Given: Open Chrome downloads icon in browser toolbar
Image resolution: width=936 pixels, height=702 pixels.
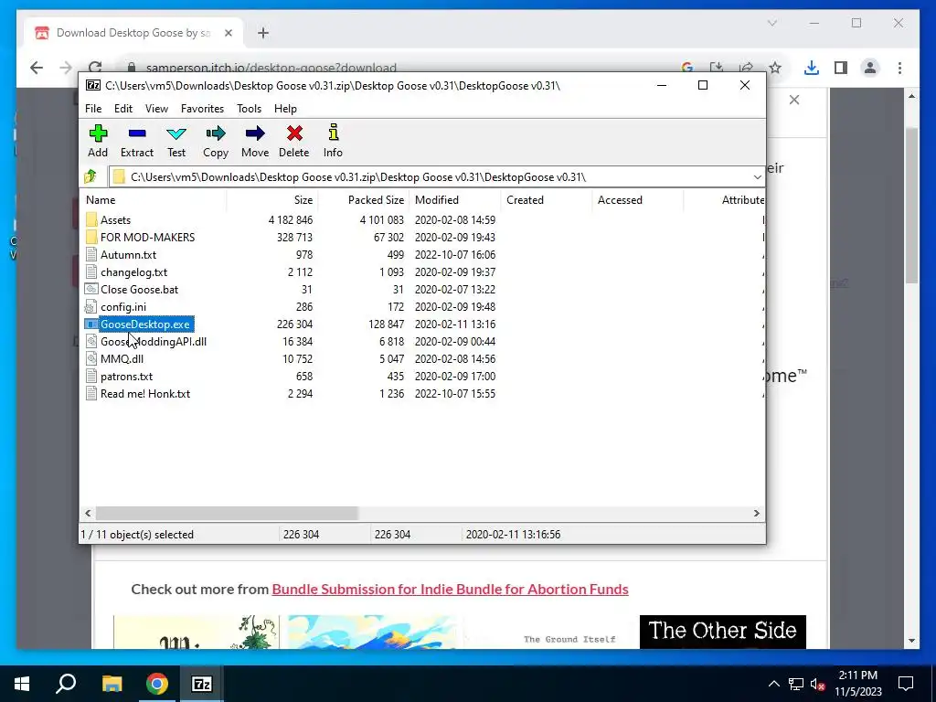Looking at the screenshot, I should click(x=812, y=68).
